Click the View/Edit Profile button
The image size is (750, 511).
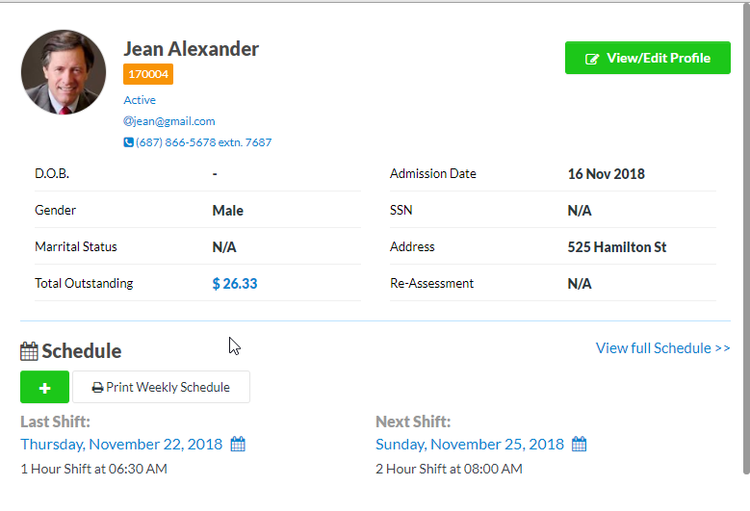647,58
